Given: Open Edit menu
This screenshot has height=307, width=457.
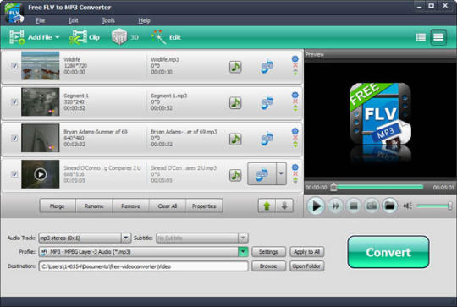Looking at the screenshot, I should tap(73, 20).
